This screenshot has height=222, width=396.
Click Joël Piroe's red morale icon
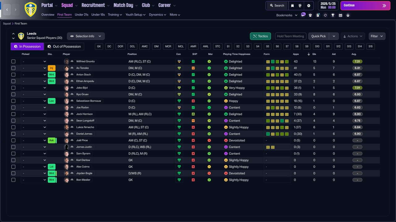click(209, 140)
